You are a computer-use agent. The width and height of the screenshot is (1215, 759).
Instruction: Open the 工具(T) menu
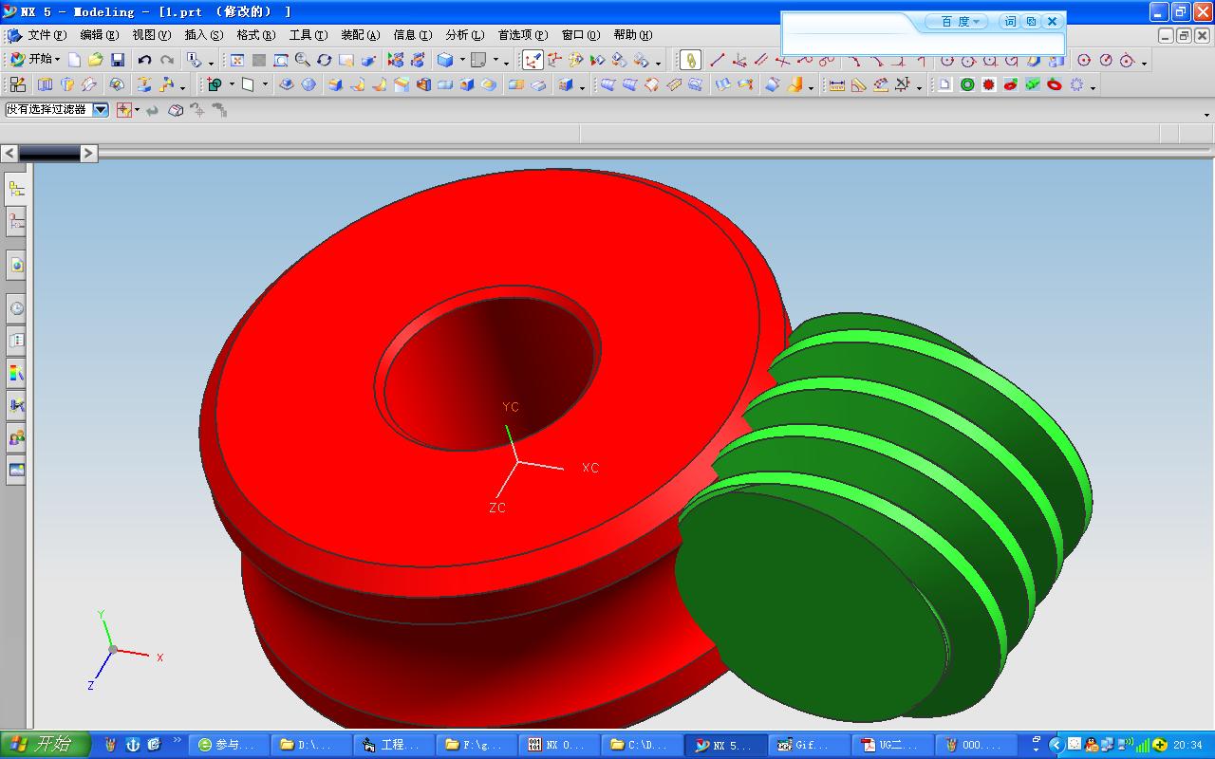tap(308, 35)
